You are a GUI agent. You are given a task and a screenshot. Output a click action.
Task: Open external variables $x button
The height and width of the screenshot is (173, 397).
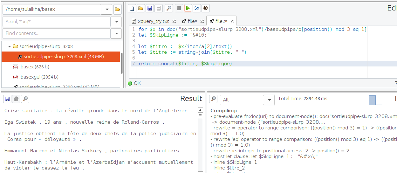[x=197, y=8]
